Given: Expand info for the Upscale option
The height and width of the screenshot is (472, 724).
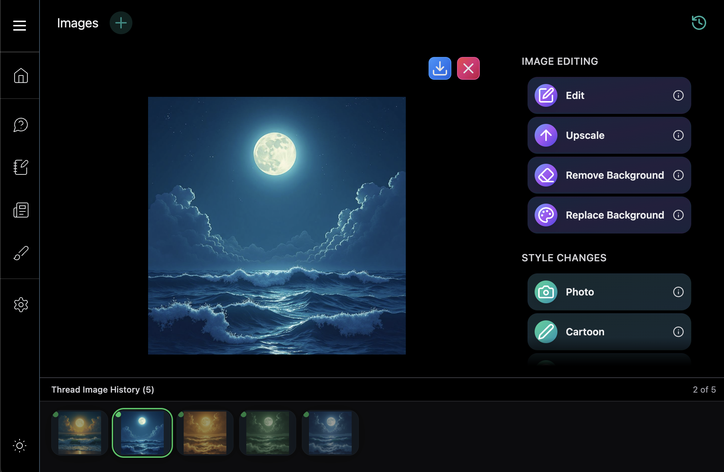Looking at the screenshot, I should (x=678, y=135).
